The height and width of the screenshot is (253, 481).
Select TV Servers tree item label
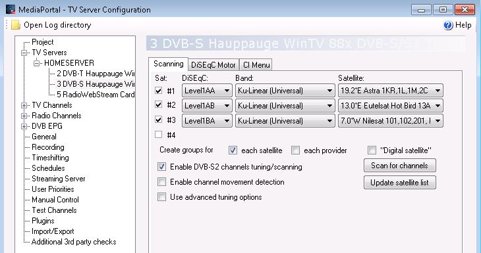click(x=49, y=53)
